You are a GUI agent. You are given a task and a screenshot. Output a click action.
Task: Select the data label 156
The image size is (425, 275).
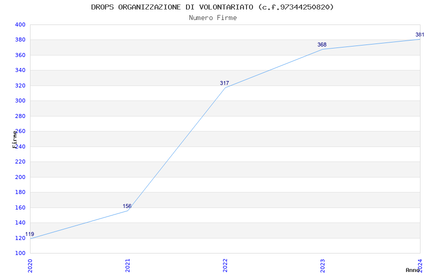coord(127,206)
